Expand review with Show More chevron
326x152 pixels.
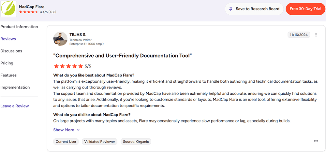(78, 130)
